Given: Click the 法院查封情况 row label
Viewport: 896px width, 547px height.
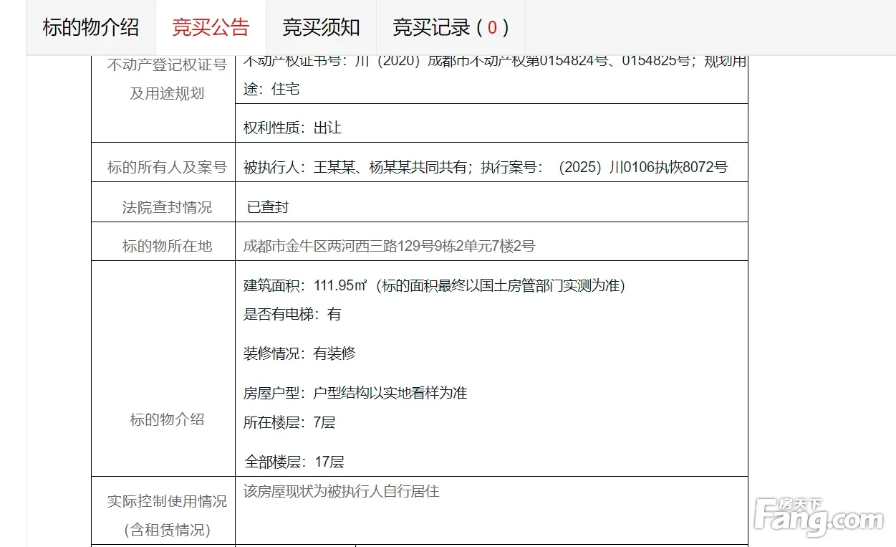Looking at the screenshot, I should [167, 207].
